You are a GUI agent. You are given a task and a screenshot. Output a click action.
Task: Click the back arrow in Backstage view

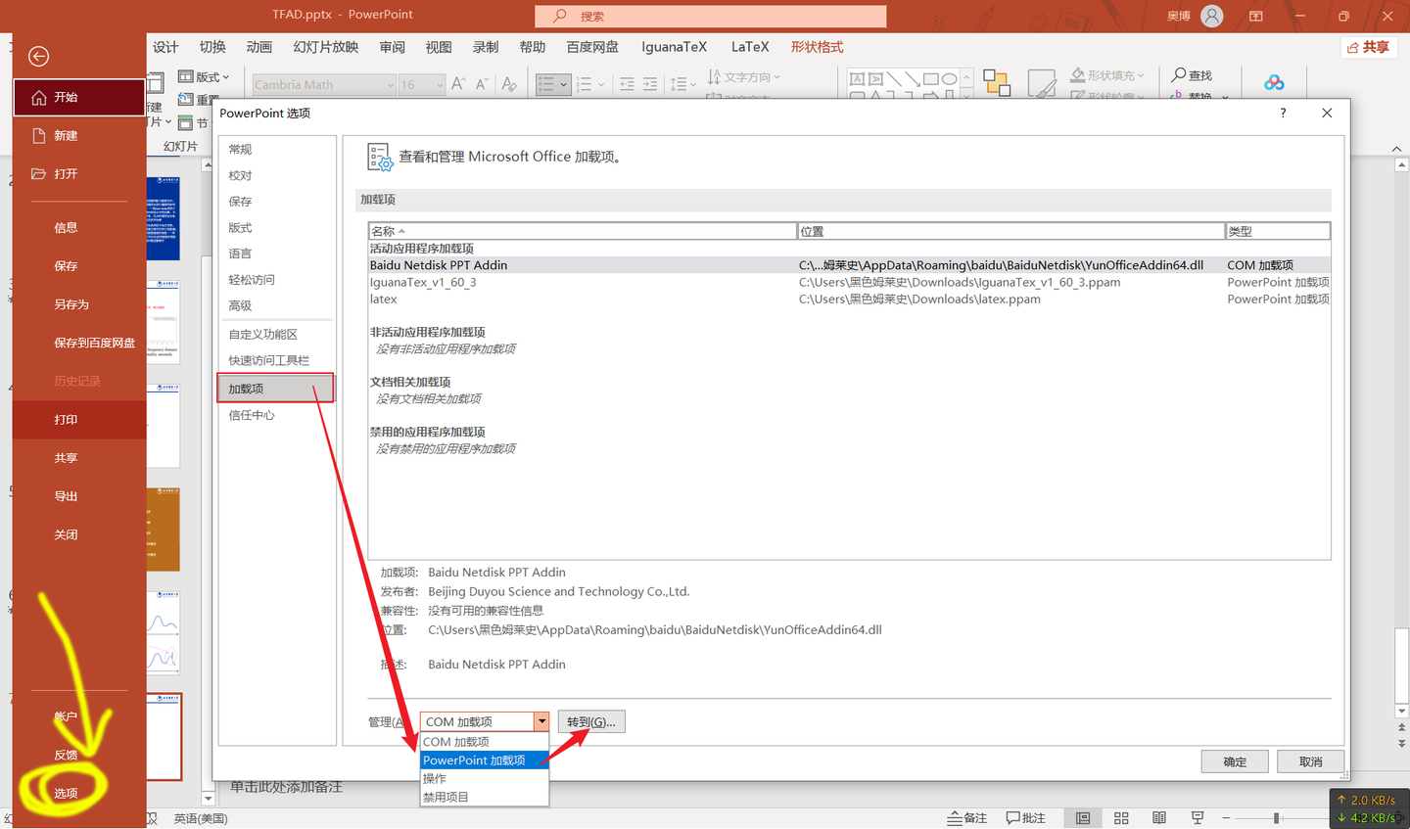38,57
